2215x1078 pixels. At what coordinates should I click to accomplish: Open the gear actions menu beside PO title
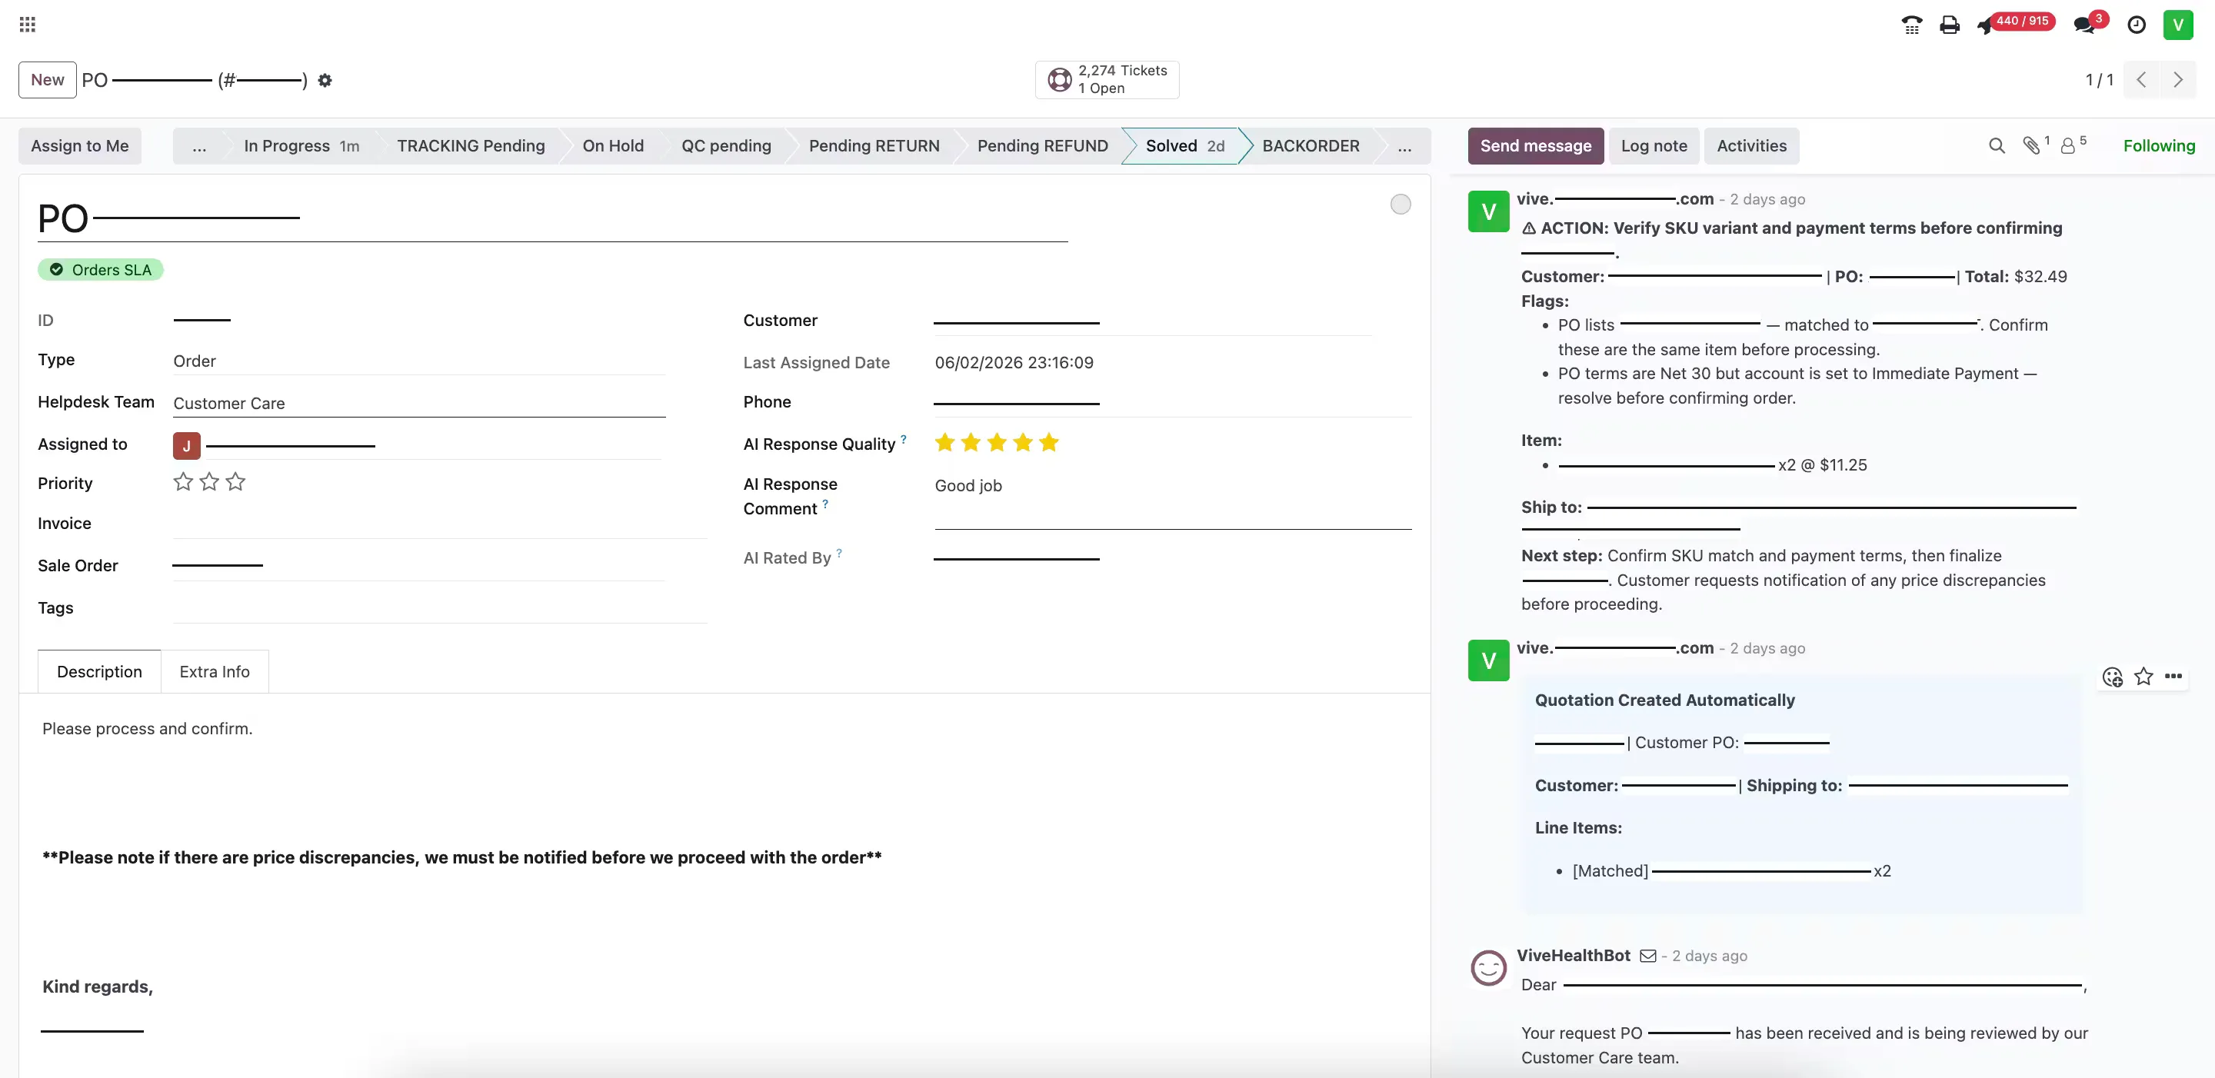324,80
